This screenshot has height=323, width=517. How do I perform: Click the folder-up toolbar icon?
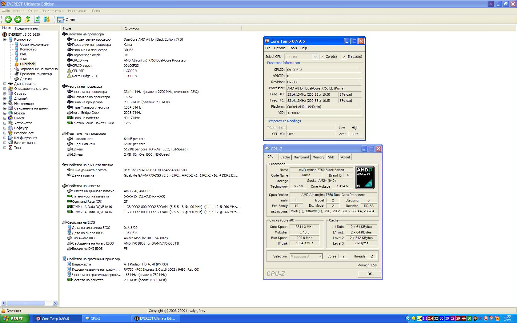(x=27, y=19)
